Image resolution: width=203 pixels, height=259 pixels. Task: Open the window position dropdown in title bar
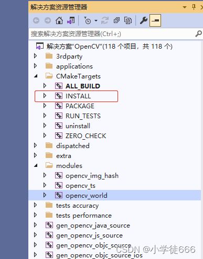point(185,7)
